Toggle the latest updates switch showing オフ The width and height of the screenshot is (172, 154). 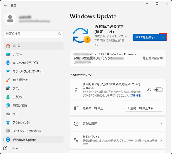pos(159,89)
